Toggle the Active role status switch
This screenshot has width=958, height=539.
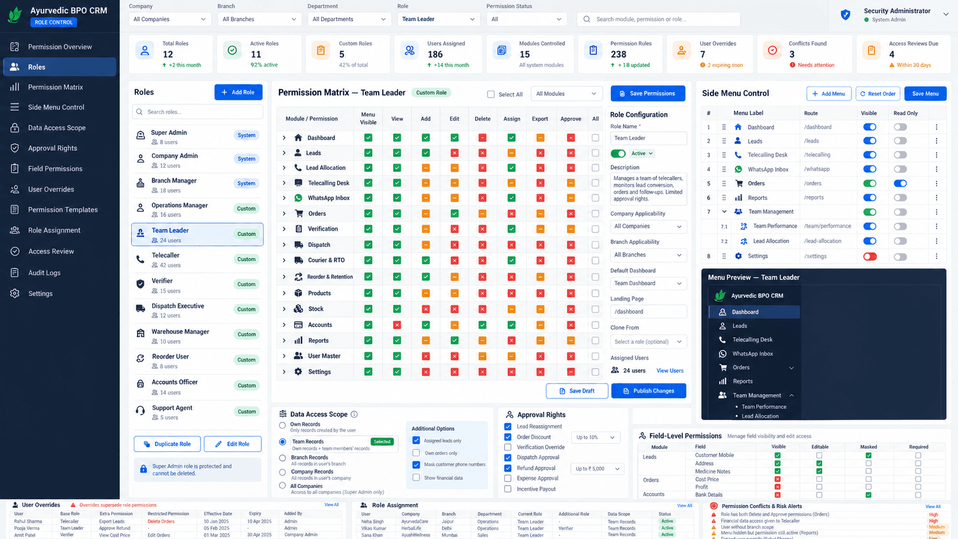618,154
